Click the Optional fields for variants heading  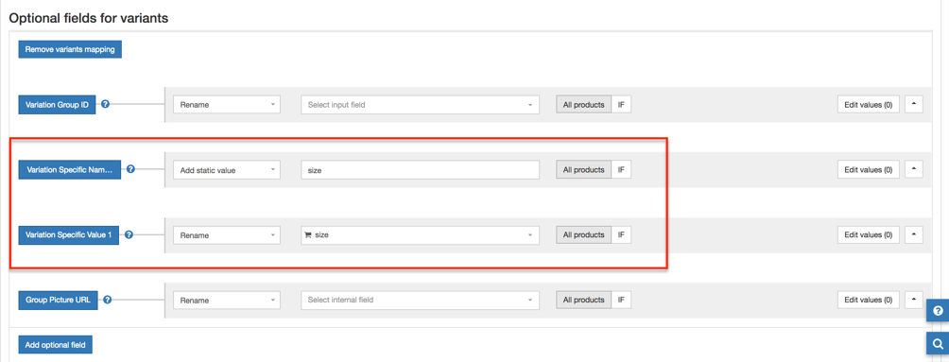[x=88, y=18]
